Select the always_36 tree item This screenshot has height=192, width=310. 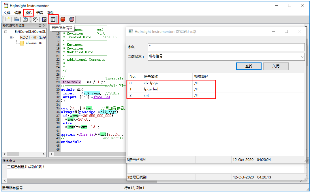33,43
